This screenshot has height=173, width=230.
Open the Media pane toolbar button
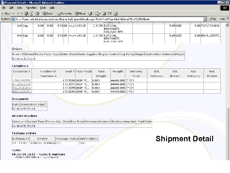80,13
